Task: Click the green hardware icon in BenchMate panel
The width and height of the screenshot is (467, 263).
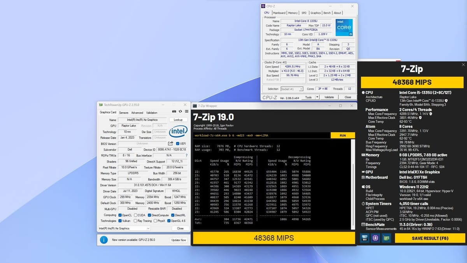Action: tap(386, 238)
